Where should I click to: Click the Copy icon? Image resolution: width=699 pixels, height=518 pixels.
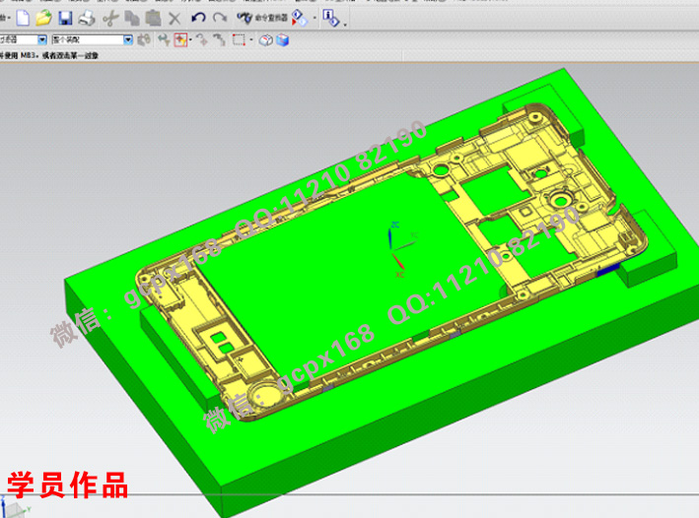[132, 18]
